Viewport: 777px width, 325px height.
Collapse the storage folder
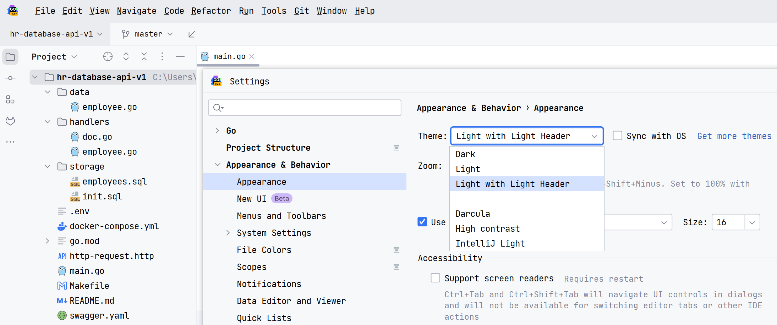[48, 166]
